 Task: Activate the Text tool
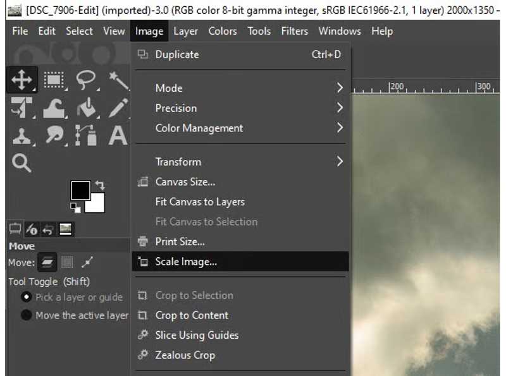pyautogui.click(x=117, y=135)
